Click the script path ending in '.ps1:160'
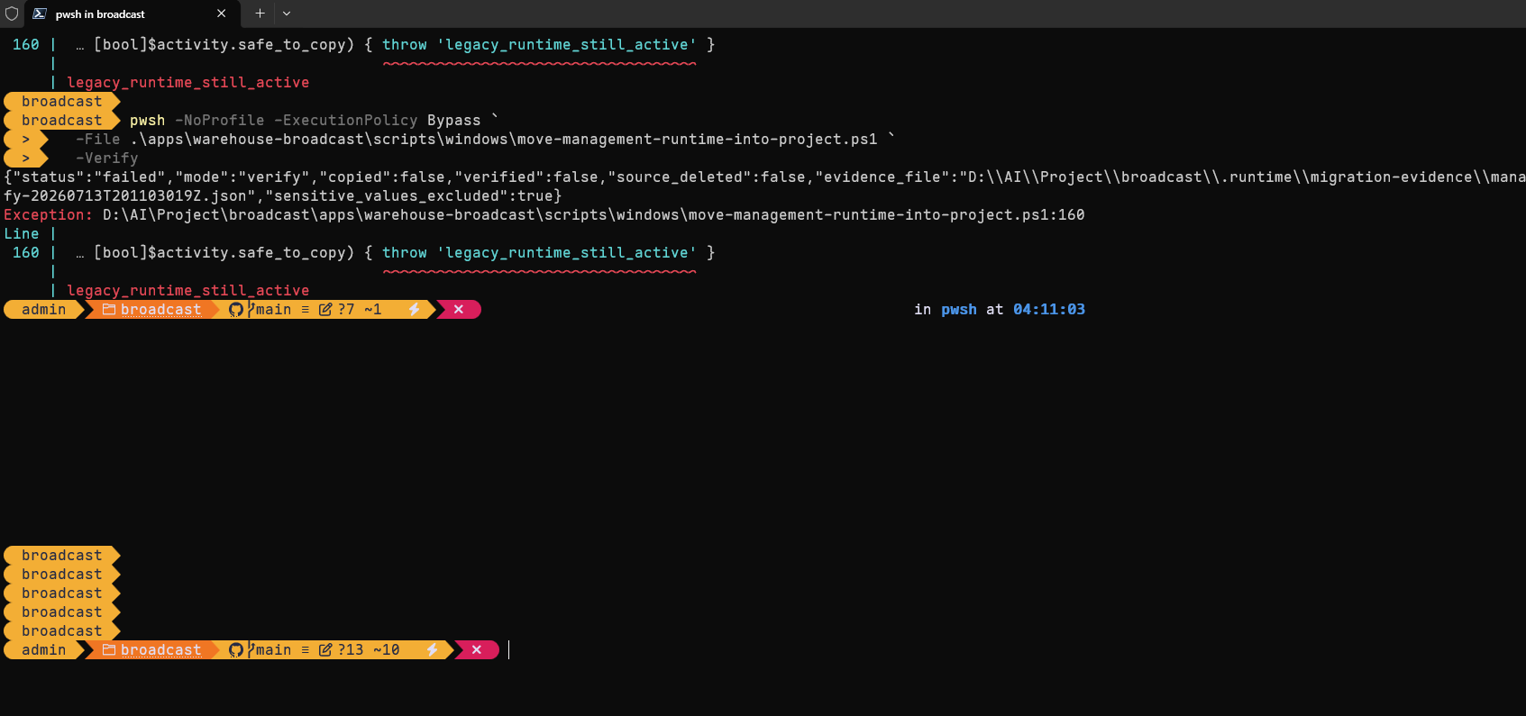The height and width of the screenshot is (716, 1526). click(594, 214)
